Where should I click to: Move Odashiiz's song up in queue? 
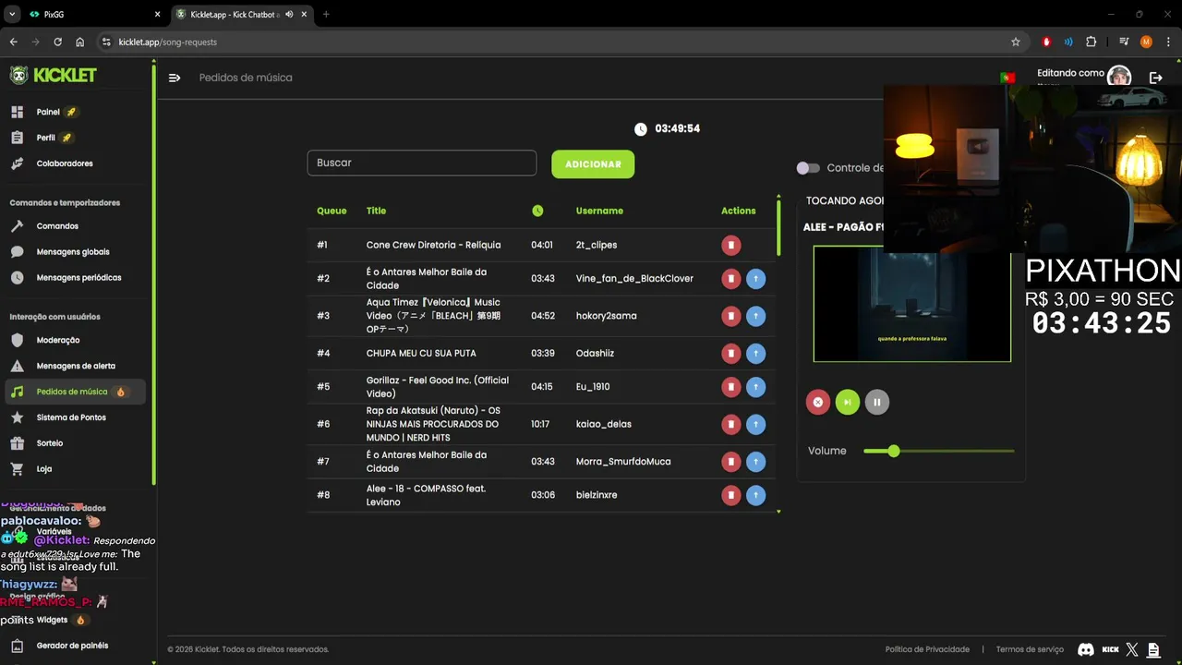coord(755,353)
